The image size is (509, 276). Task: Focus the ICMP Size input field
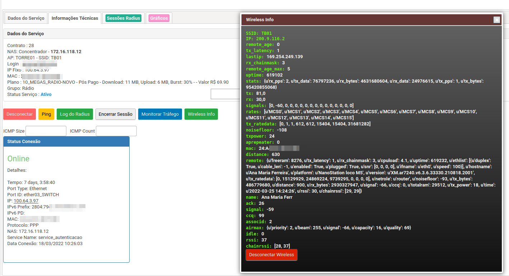[46, 131]
